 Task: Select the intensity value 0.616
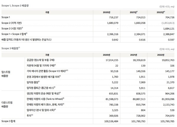[142, 40]
